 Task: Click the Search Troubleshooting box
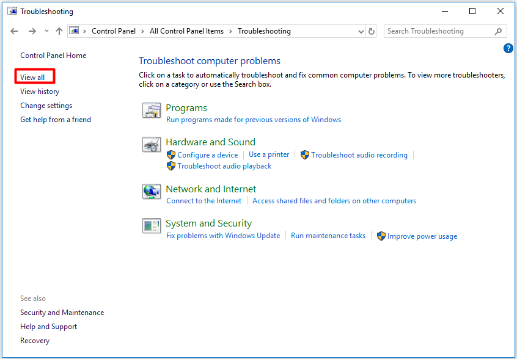point(445,31)
